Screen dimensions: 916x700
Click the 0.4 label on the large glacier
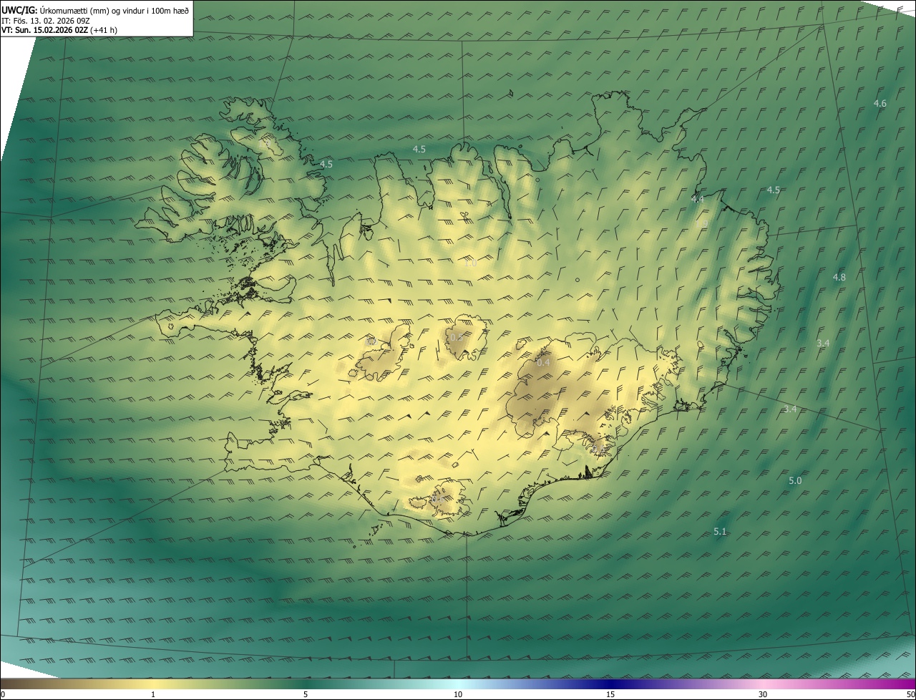544,363
